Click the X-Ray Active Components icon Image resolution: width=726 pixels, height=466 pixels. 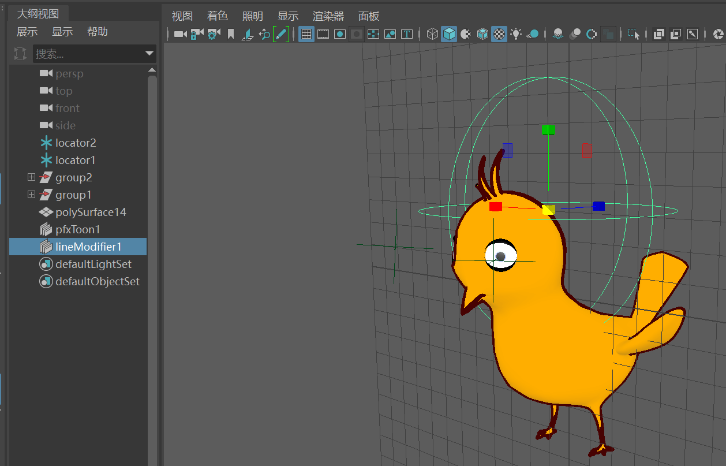(x=676, y=34)
